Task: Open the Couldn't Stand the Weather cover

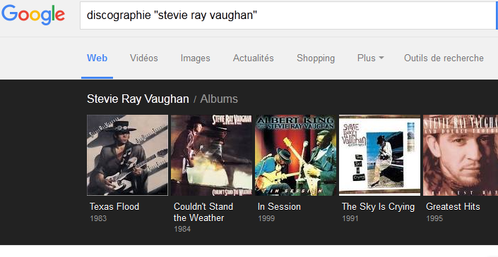Action: [x=211, y=155]
